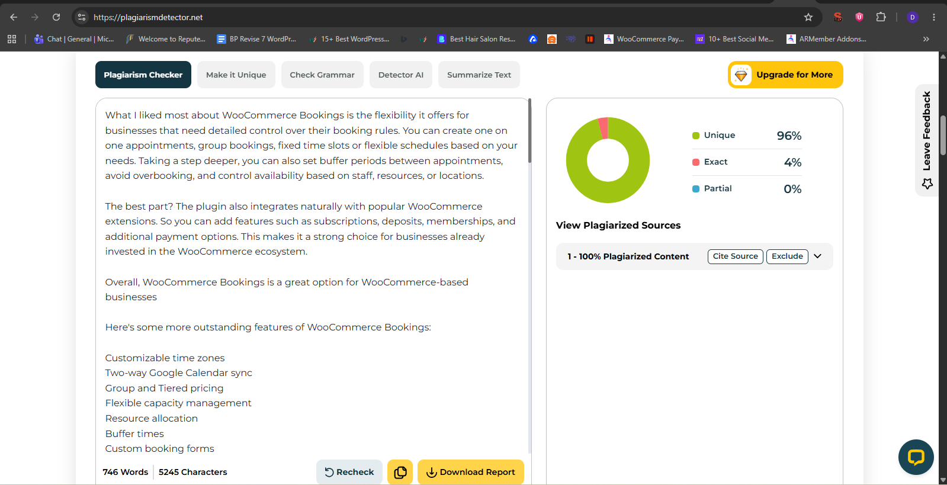
Task: Open Welcome to Repute bookmark
Action: point(166,39)
